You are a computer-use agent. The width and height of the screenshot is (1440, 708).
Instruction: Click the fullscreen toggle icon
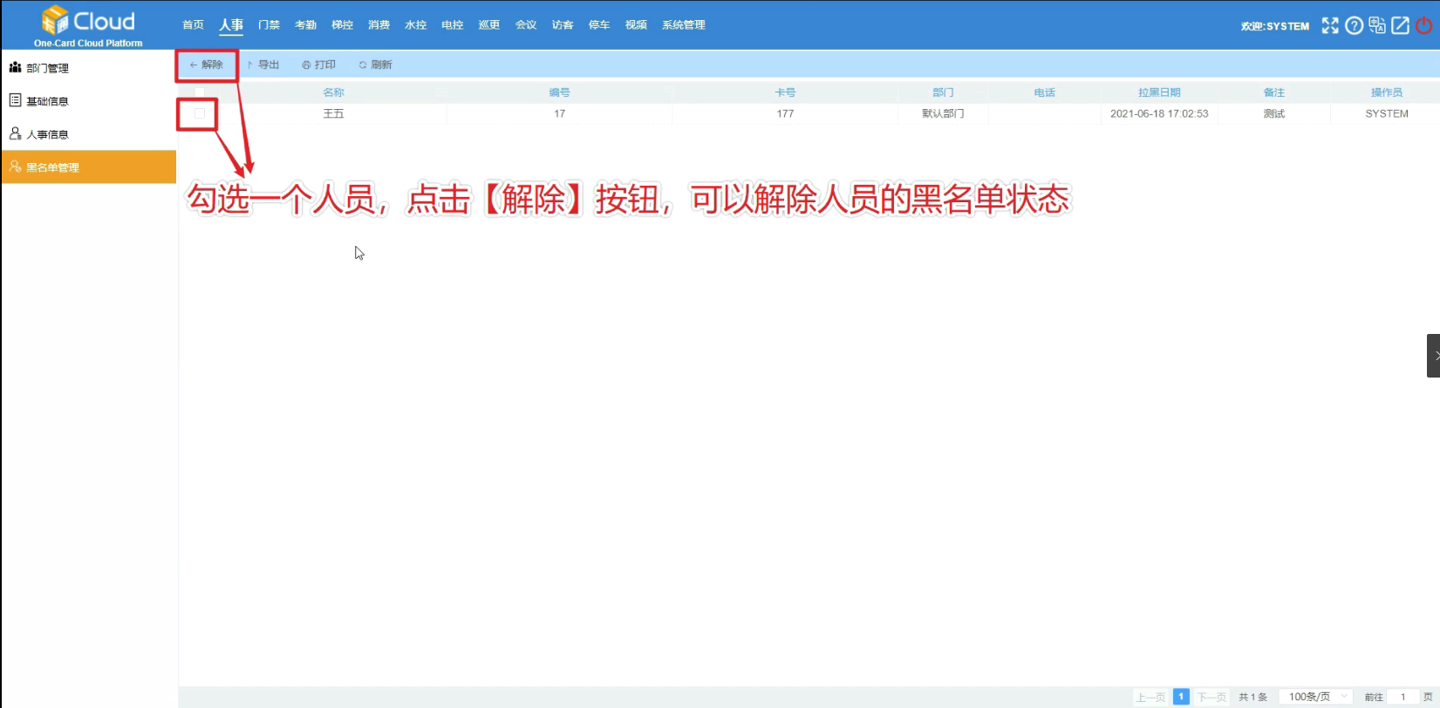1329,25
